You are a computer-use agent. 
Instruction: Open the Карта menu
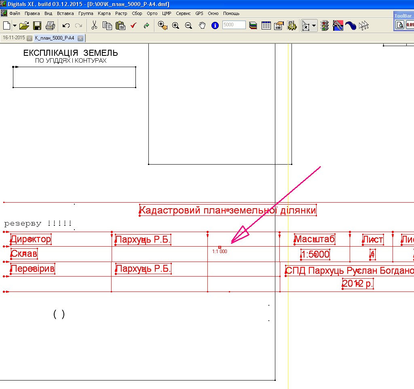pyautogui.click(x=104, y=13)
